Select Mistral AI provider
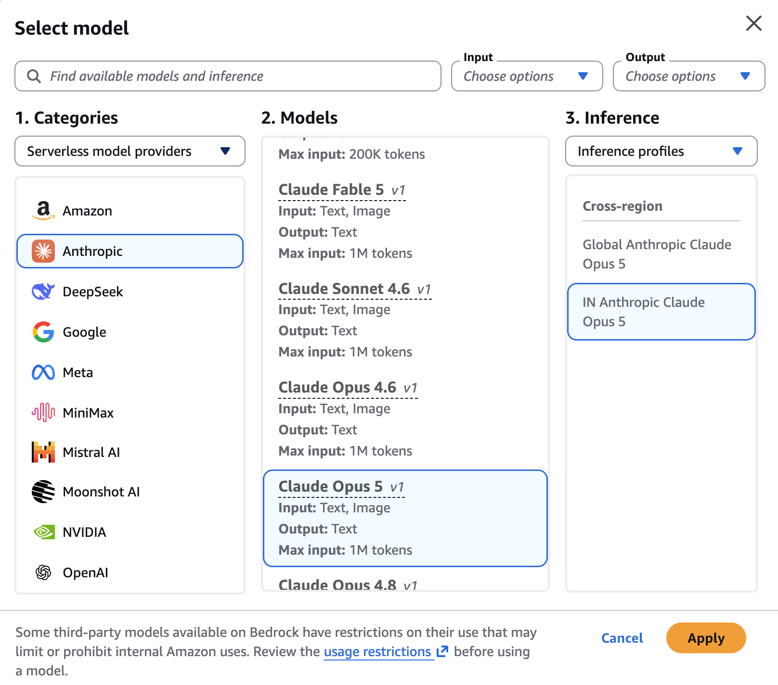 point(130,452)
